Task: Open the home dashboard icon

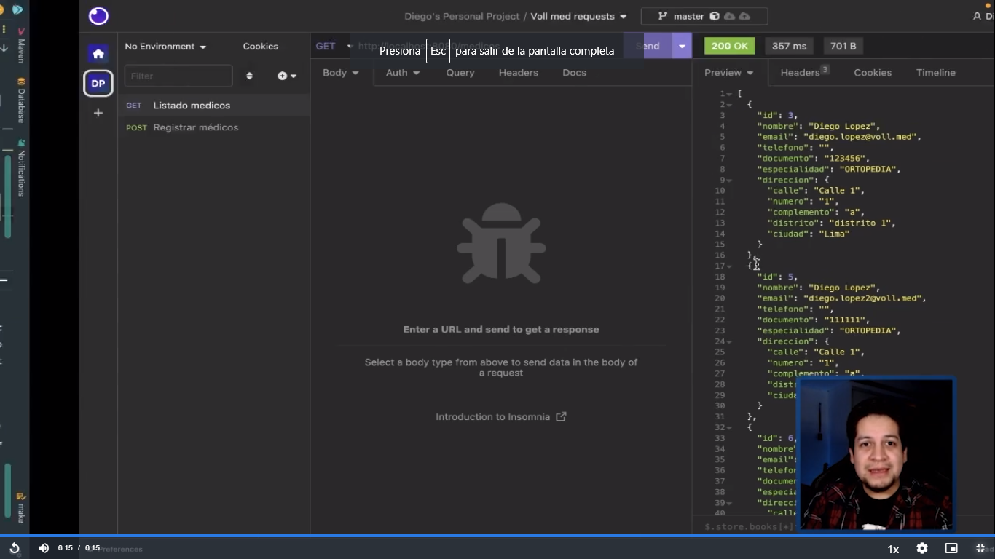Action: click(x=98, y=54)
